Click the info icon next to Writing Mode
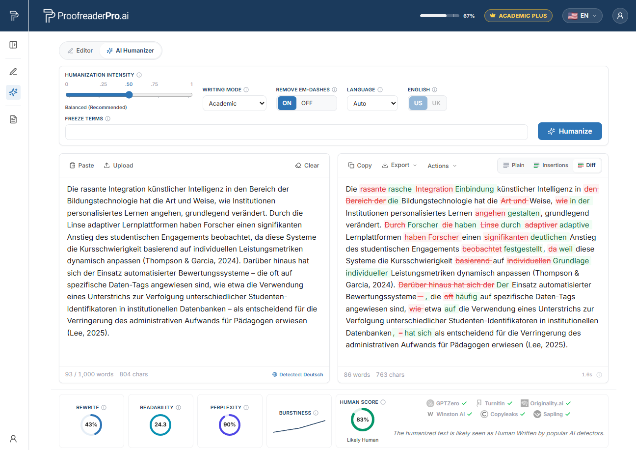The width and height of the screenshot is (636, 450). tap(246, 90)
